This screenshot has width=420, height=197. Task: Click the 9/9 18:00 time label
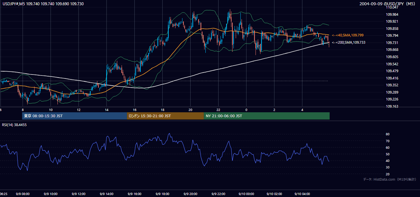tap(162, 194)
